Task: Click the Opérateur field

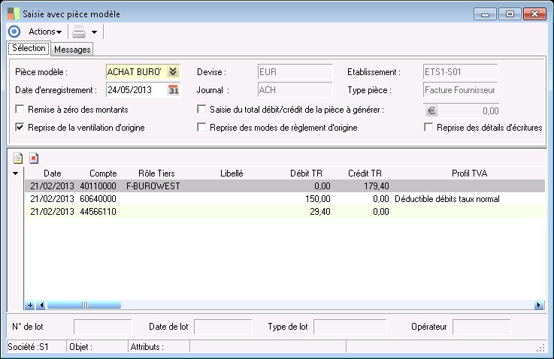Action: (482, 327)
